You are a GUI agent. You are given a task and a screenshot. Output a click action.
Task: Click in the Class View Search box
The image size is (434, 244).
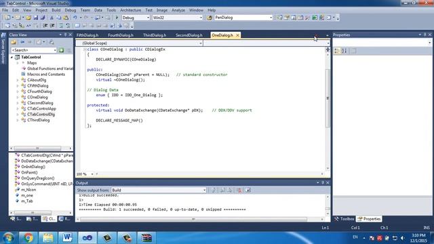(x=32, y=50)
